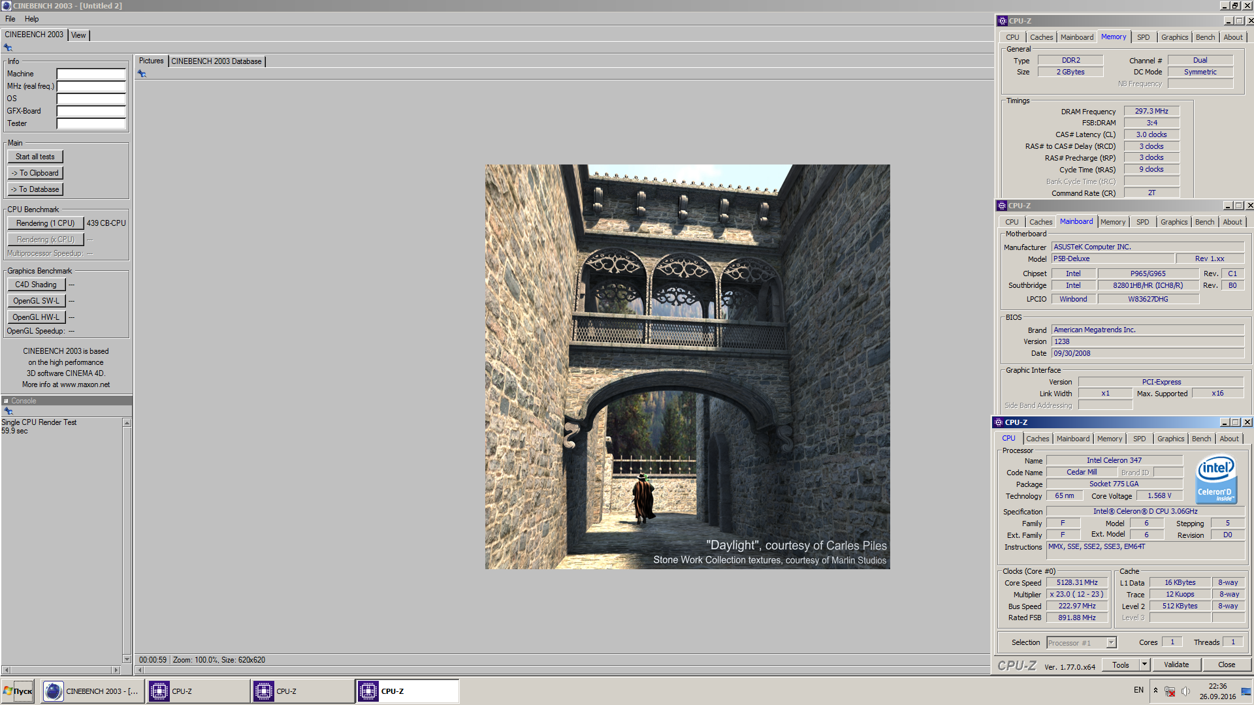1254x705 pixels.
Task: Click the Rated FSB value 891.88 MHz
Action: coord(1077,618)
